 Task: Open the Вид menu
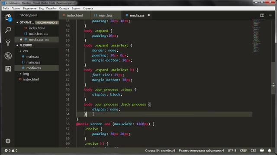point(42,8)
